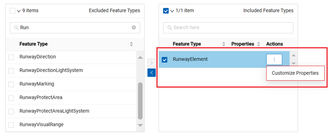This screenshot has width=329, height=139.
Task: Sort excluded Feature Type column
Action: tap(131, 44)
